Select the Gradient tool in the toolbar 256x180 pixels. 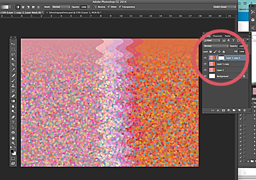pos(13,102)
